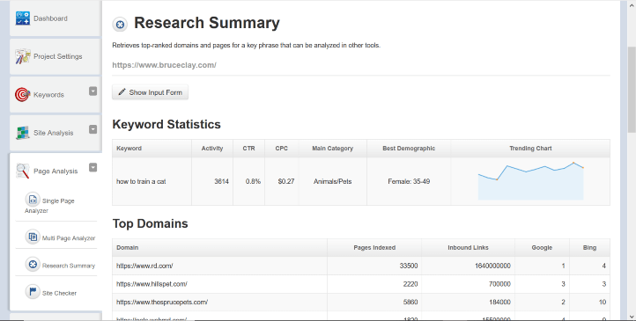636x321 pixels.
Task: Click the Inbound Links column header
Action: click(x=468, y=248)
